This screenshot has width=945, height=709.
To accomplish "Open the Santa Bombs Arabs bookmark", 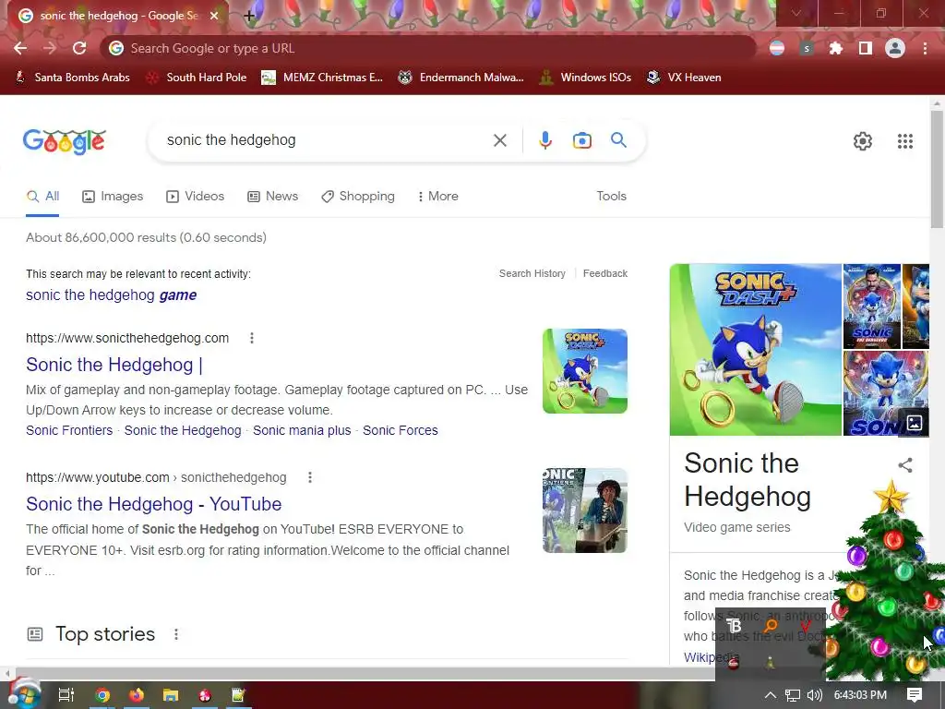I will tap(72, 78).
